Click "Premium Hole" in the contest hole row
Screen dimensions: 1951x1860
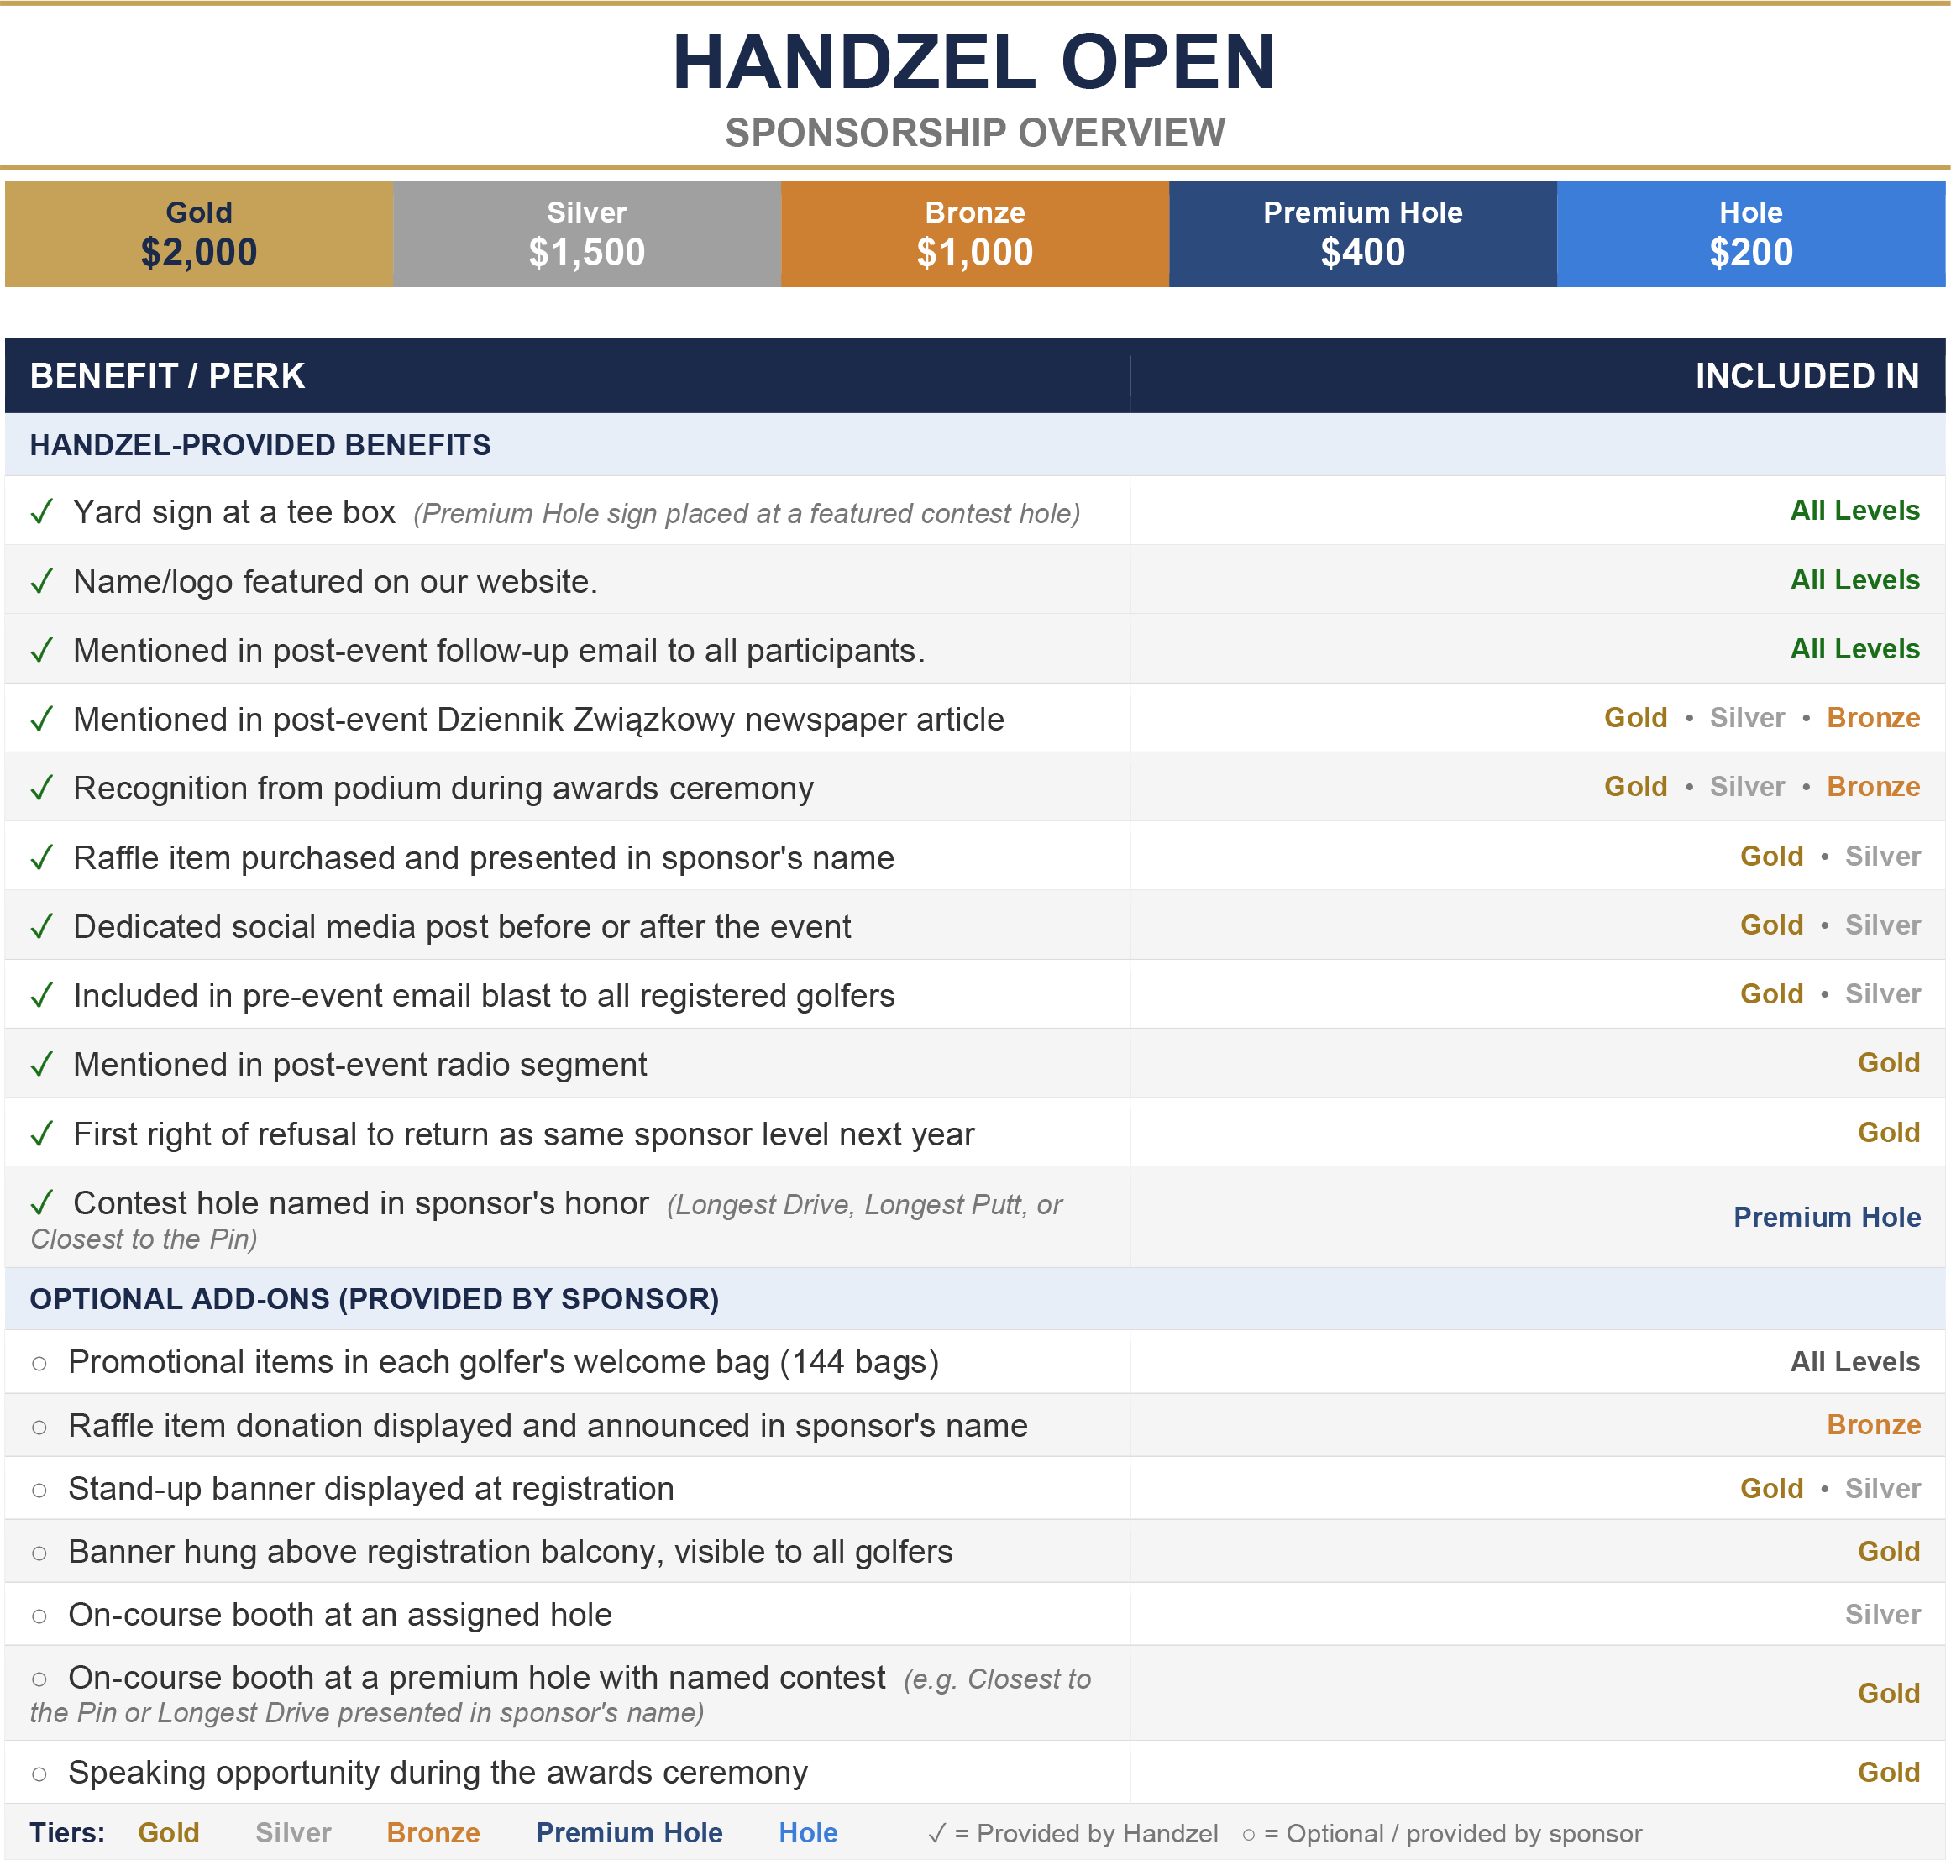click(1827, 1218)
